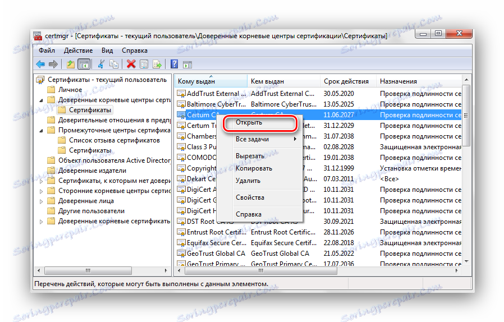
Task: Click the Back arrow toolbar icon
Action: point(40,65)
